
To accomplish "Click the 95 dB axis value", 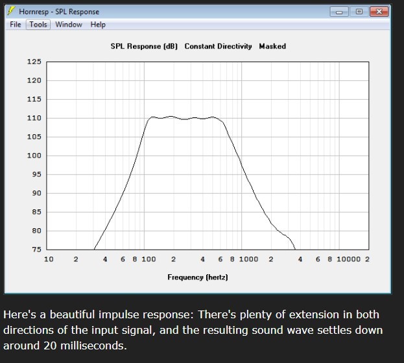I will 36,174.
